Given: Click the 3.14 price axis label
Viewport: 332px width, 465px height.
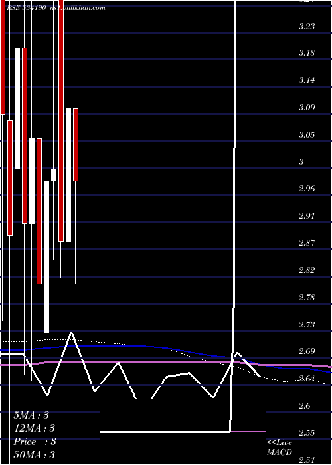Looking at the screenshot, I should (x=307, y=80).
